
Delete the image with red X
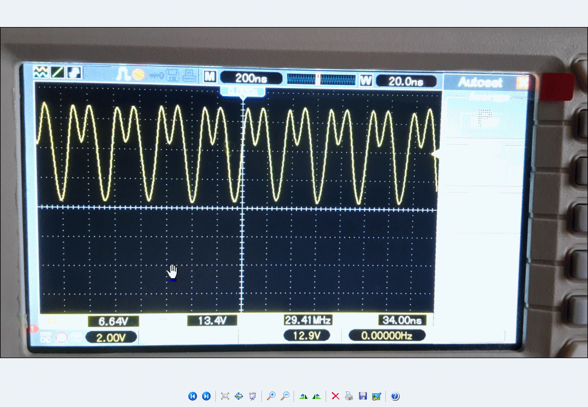coord(335,396)
